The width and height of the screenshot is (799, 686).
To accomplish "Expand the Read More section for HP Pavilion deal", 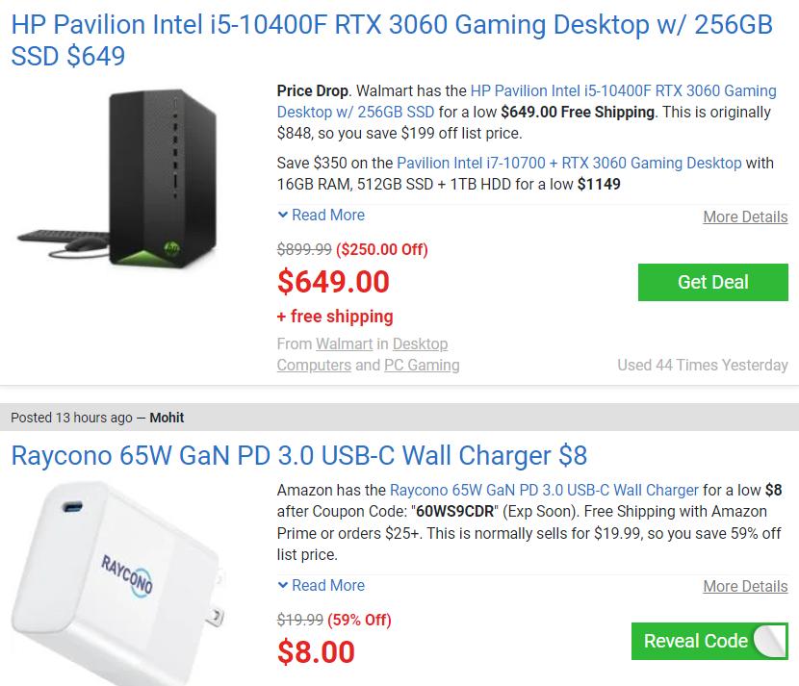I will tap(327, 216).
